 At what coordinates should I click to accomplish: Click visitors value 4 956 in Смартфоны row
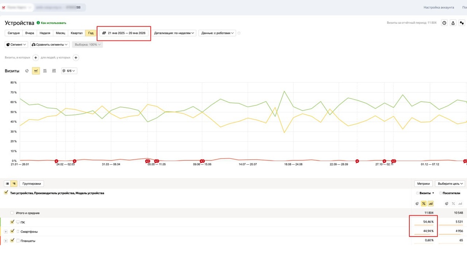[x=459, y=231]
